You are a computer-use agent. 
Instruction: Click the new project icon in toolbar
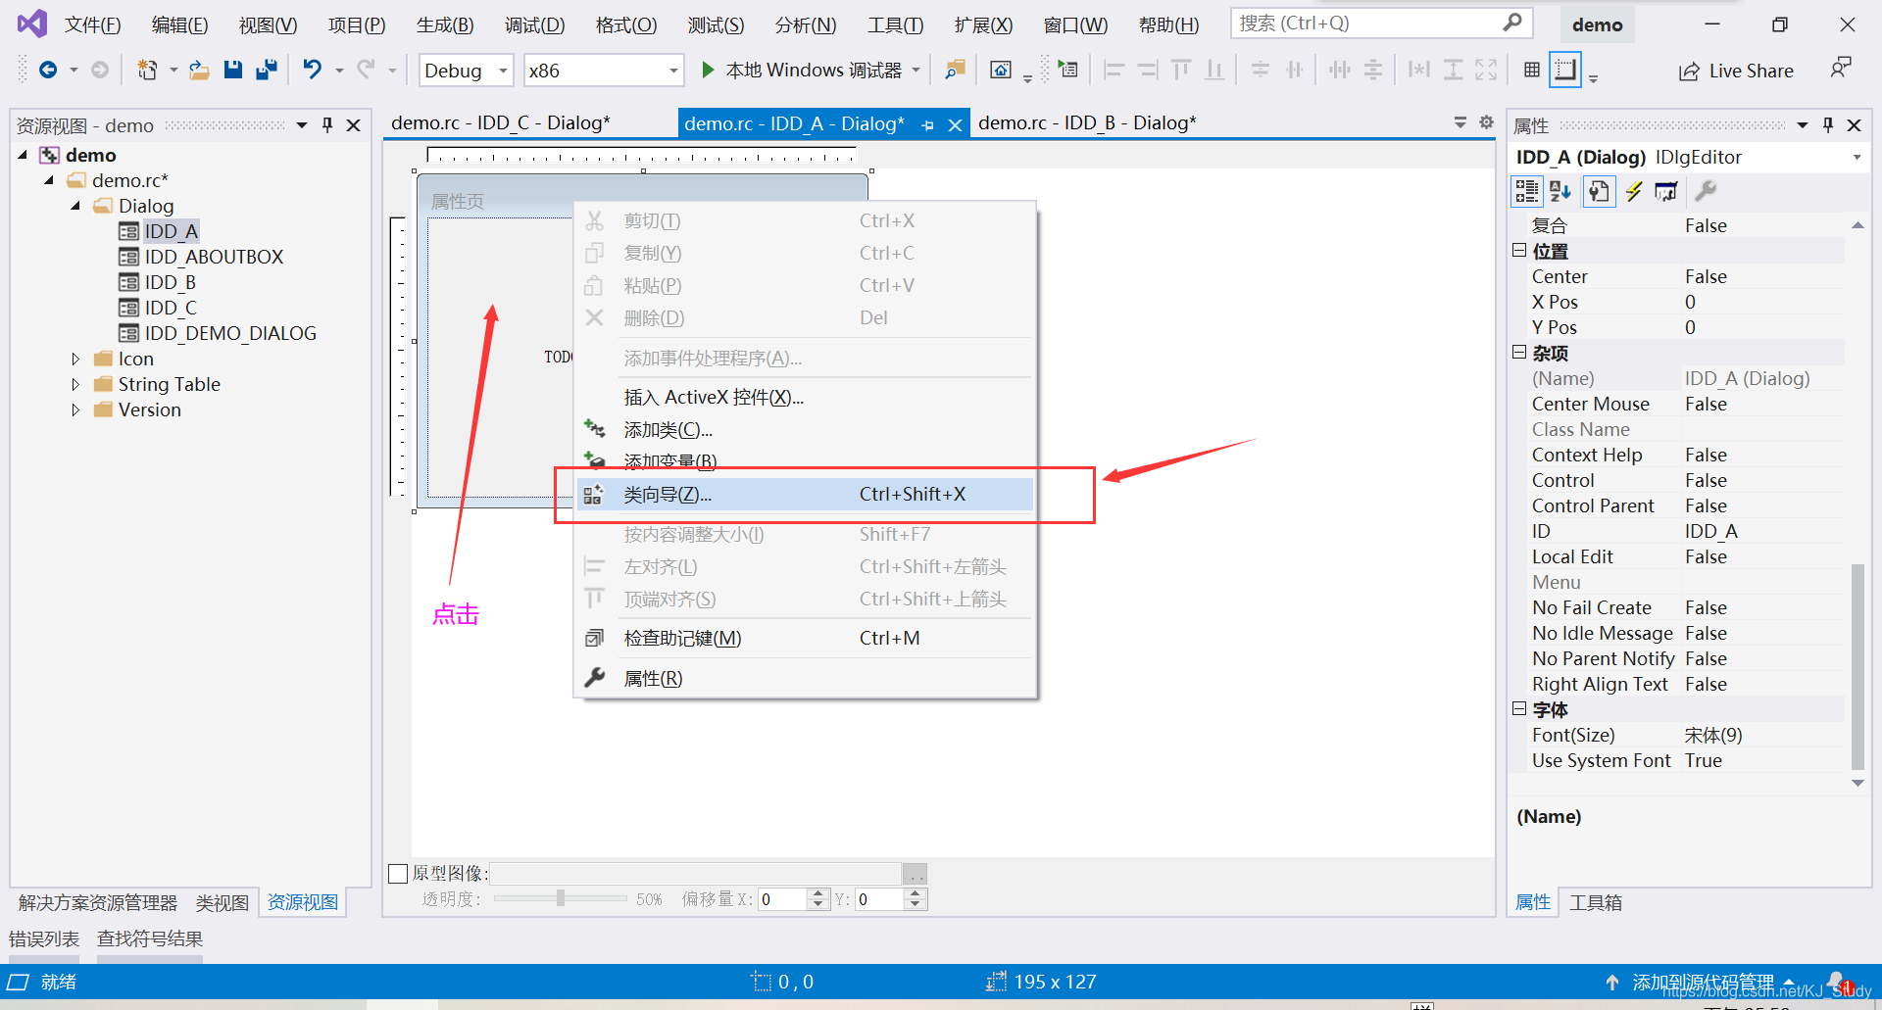coord(147,70)
